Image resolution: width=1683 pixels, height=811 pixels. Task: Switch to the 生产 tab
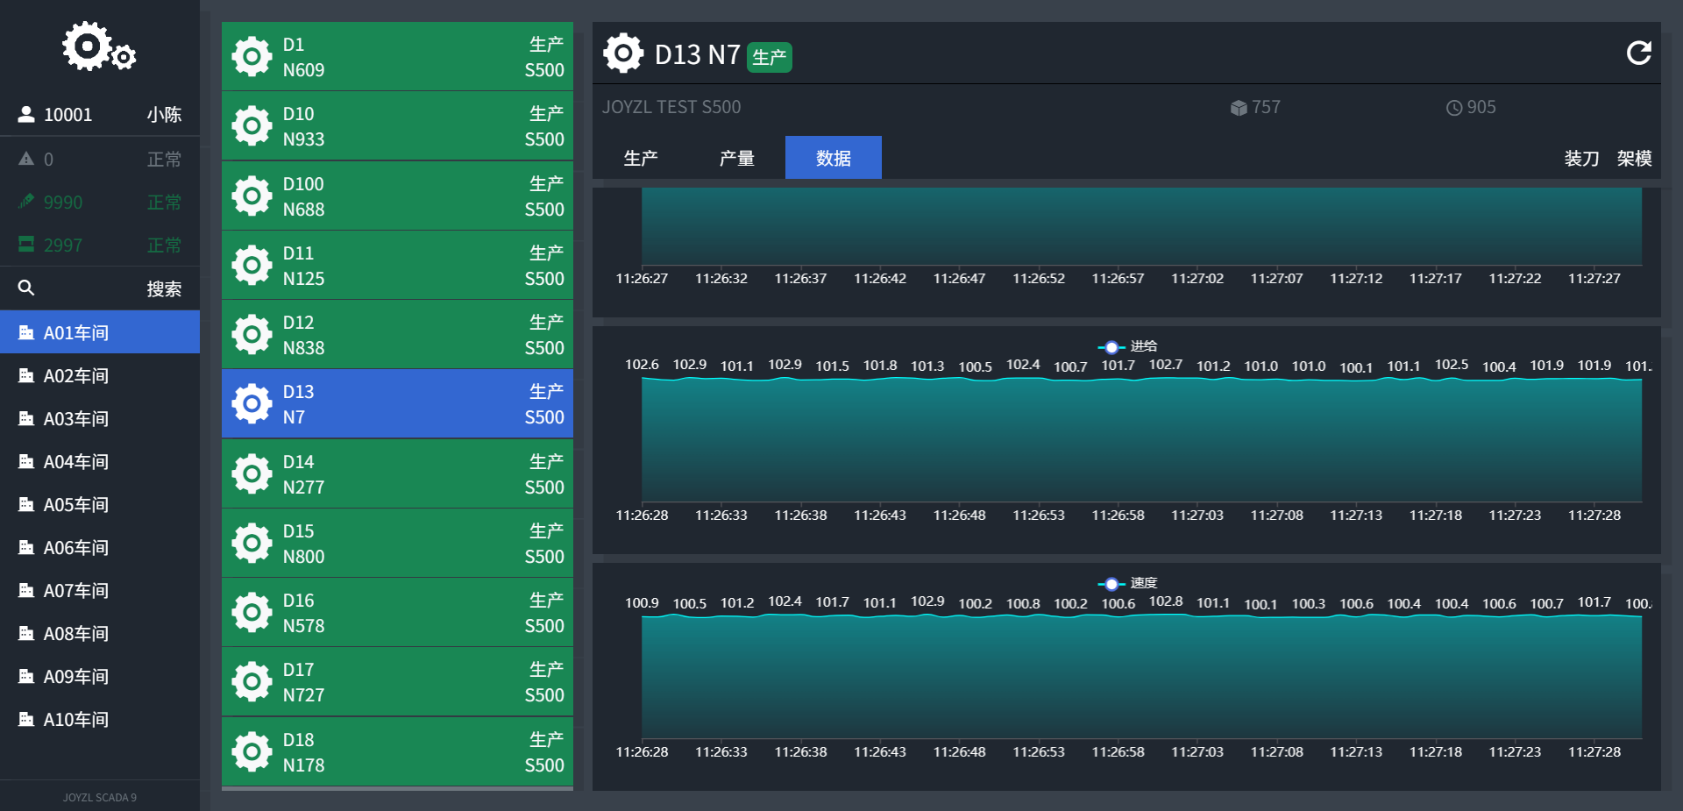(x=641, y=158)
